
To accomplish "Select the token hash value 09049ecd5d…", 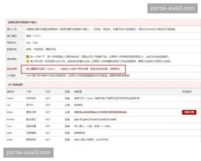I will point(100,112).
